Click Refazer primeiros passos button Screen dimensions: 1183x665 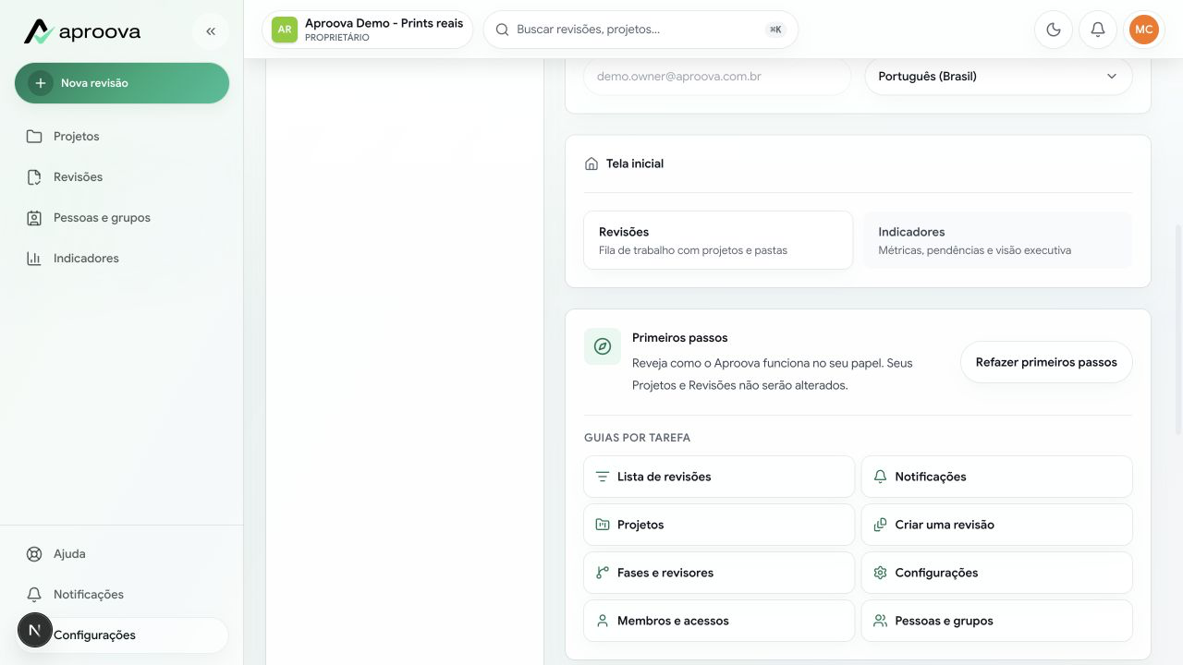point(1046,362)
